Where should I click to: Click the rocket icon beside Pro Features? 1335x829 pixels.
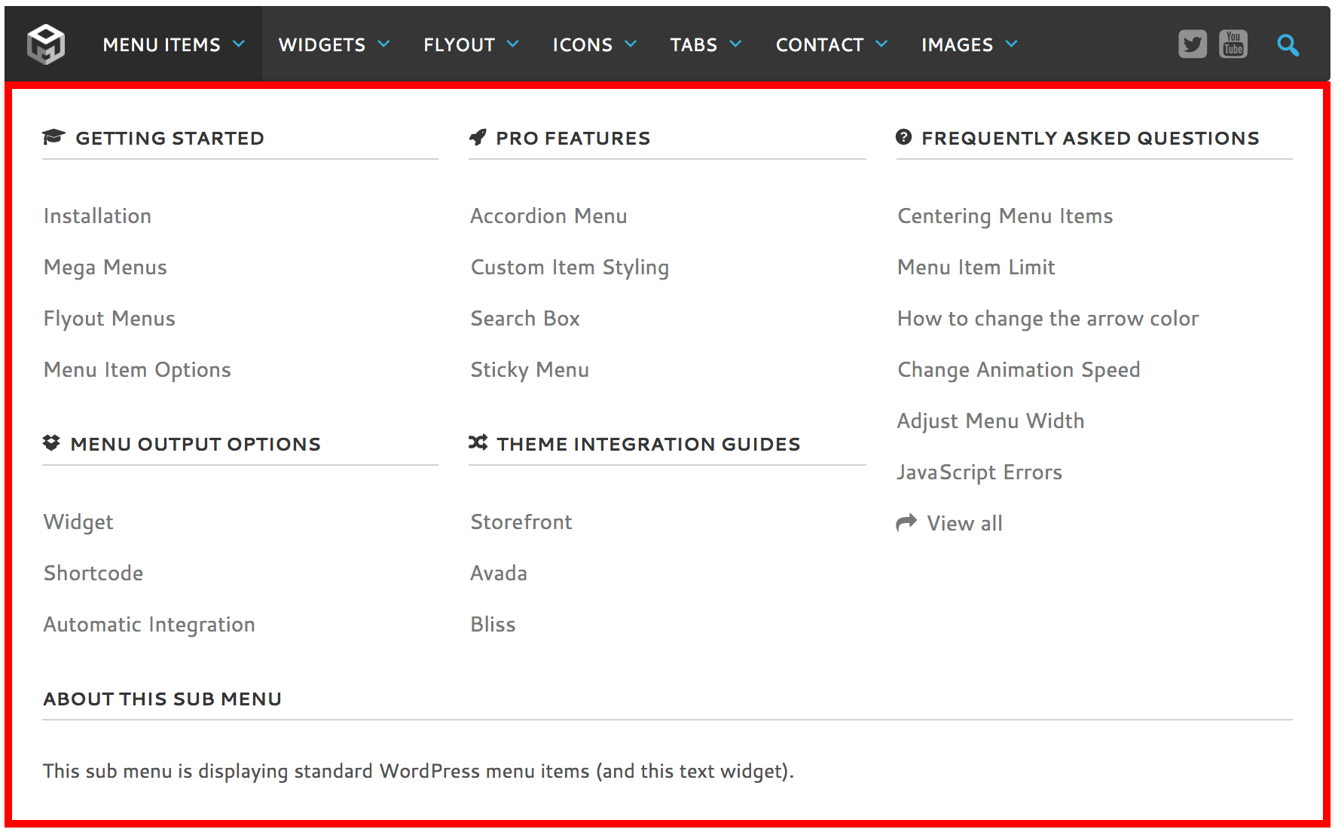[478, 137]
